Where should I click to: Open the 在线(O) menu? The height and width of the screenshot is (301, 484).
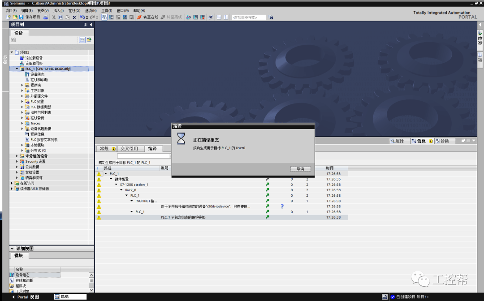74,10
